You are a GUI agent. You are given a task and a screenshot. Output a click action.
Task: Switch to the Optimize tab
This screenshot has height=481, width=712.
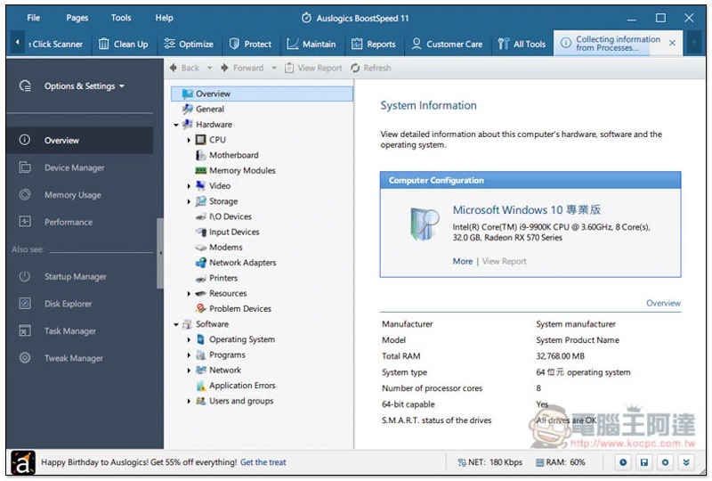(189, 44)
